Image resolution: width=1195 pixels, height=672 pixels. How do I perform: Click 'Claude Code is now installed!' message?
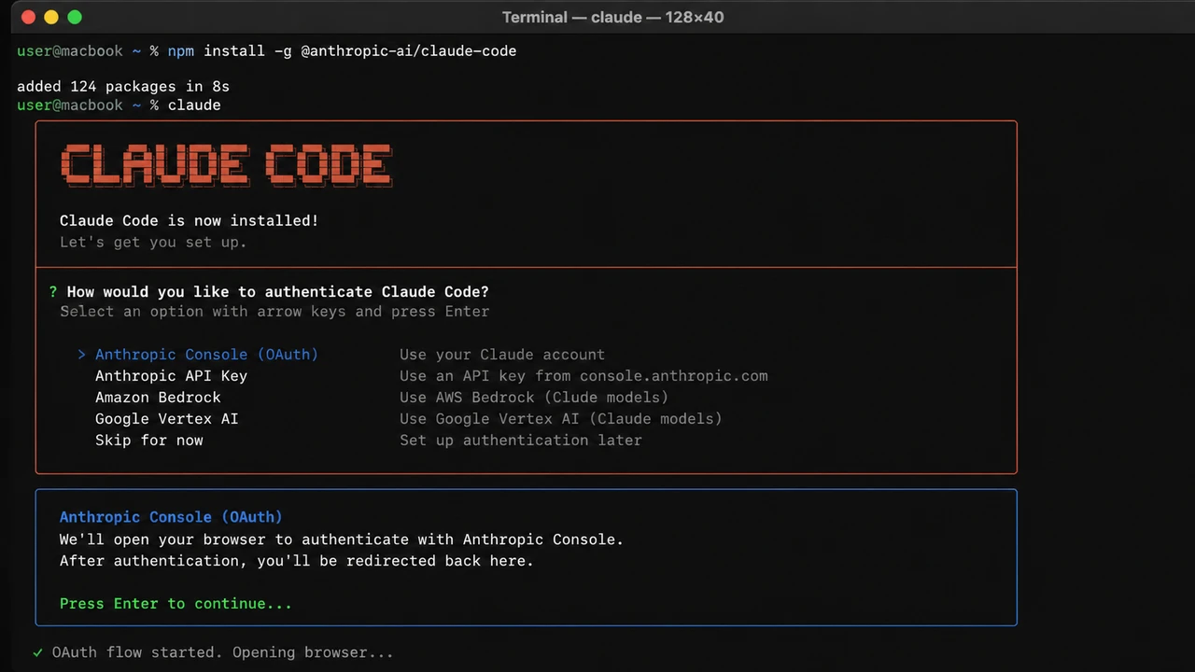pos(190,221)
